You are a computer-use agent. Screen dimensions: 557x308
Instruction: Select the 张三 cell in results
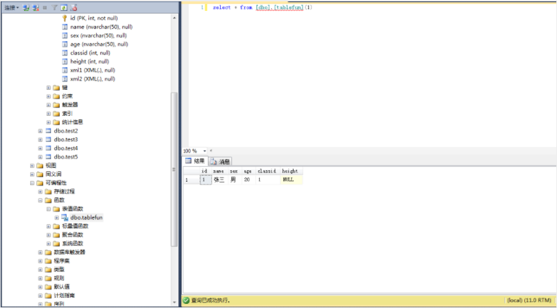(220, 180)
